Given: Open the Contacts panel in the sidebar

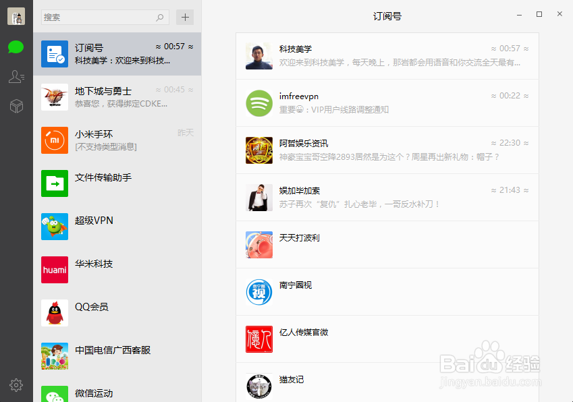Looking at the screenshot, I should pos(16,76).
